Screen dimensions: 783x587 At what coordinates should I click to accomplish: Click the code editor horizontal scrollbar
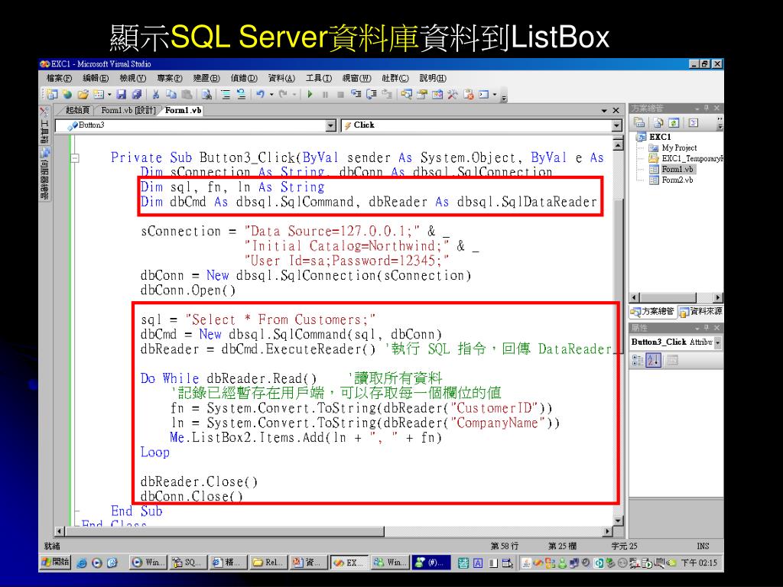tap(334, 532)
